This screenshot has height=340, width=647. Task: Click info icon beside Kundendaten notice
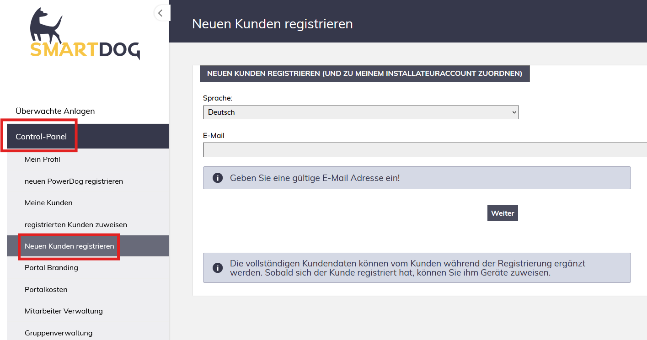click(218, 268)
